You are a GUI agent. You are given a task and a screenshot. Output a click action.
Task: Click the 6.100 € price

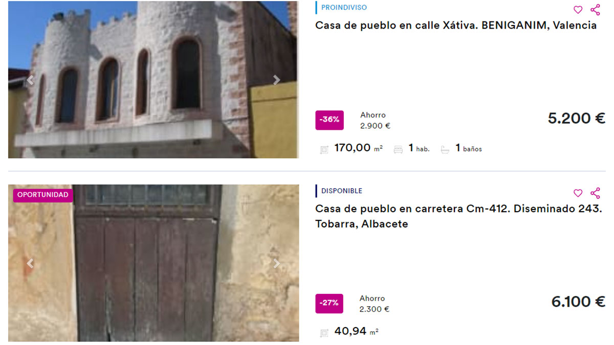(578, 302)
